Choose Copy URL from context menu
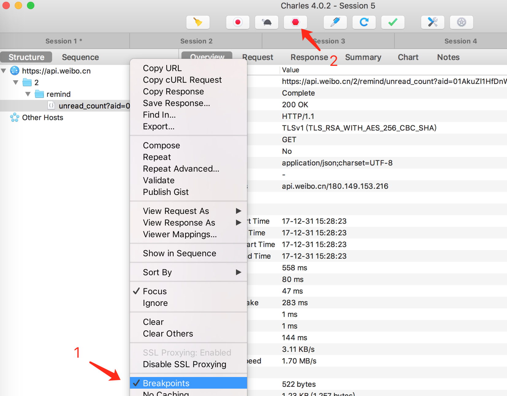The height and width of the screenshot is (396, 507). [189, 68]
